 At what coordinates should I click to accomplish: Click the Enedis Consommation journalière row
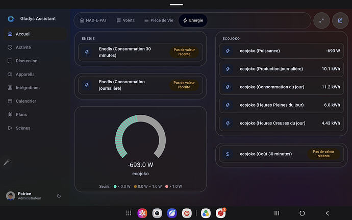[140, 85]
